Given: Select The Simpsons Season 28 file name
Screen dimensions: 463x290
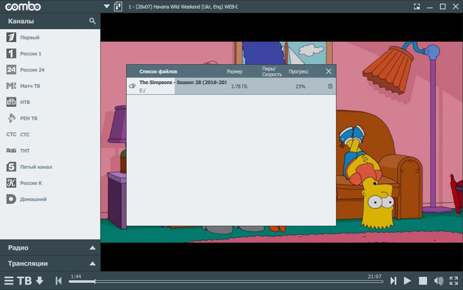Looking at the screenshot, I should click(x=183, y=82).
